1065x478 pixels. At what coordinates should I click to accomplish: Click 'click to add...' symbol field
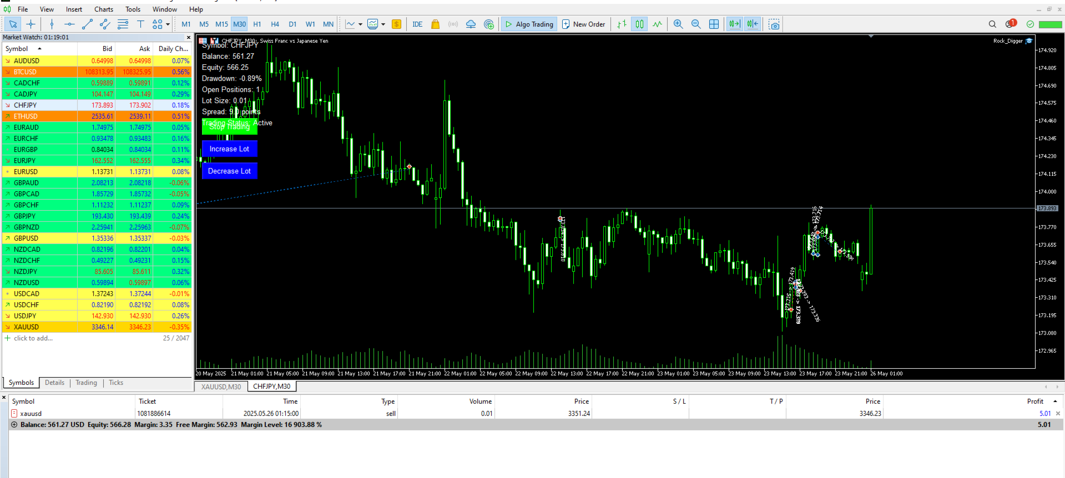[33, 338]
